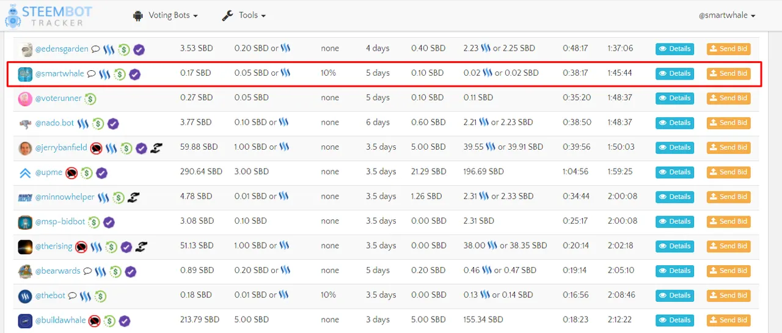Click the purple verified badge beside @upme
782x333 pixels.
(x=101, y=173)
